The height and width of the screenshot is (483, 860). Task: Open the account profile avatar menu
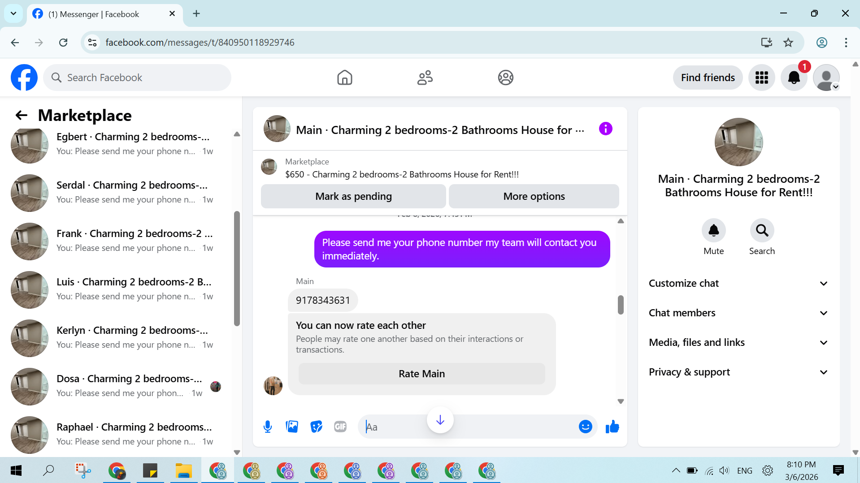(x=826, y=78)
